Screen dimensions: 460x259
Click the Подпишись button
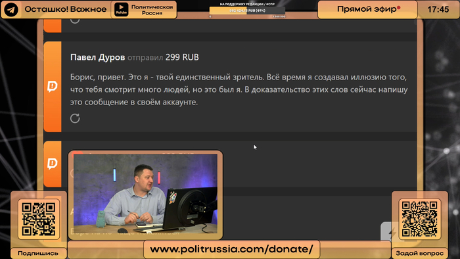38,253
